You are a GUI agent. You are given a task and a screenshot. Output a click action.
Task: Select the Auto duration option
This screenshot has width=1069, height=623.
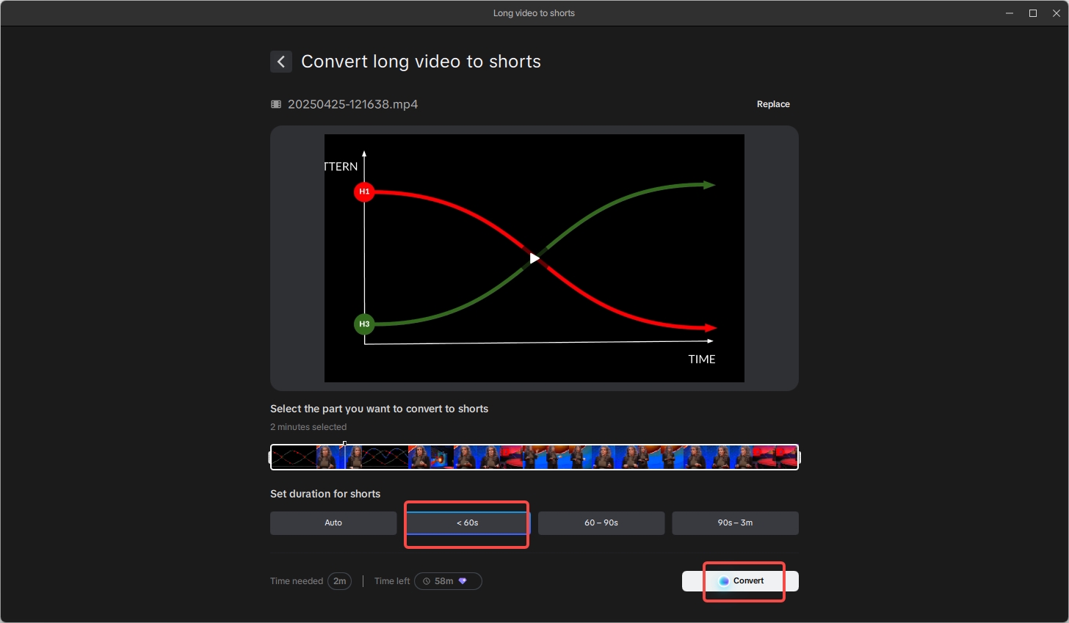(333, 522)
